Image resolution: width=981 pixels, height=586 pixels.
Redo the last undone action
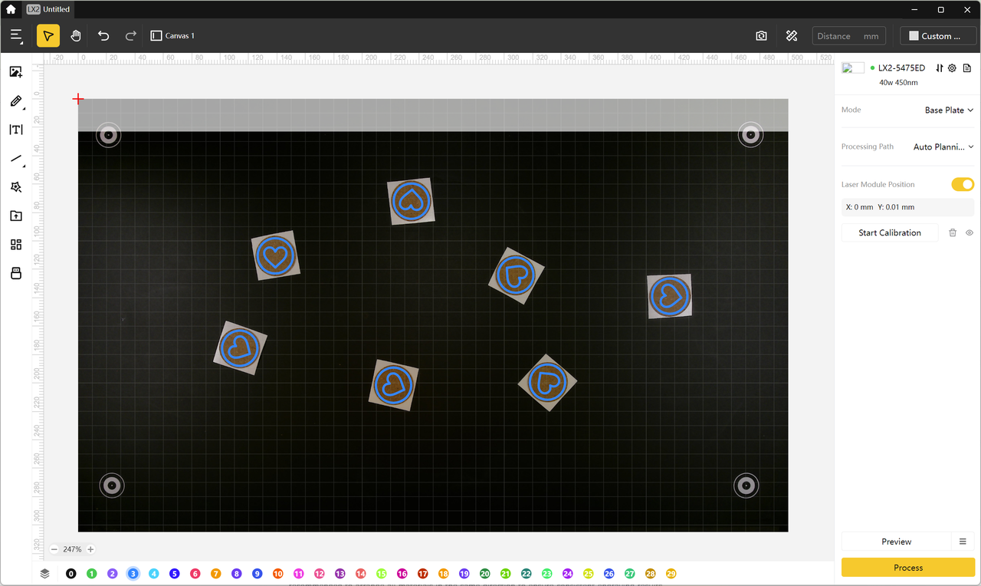click(131, 36)
